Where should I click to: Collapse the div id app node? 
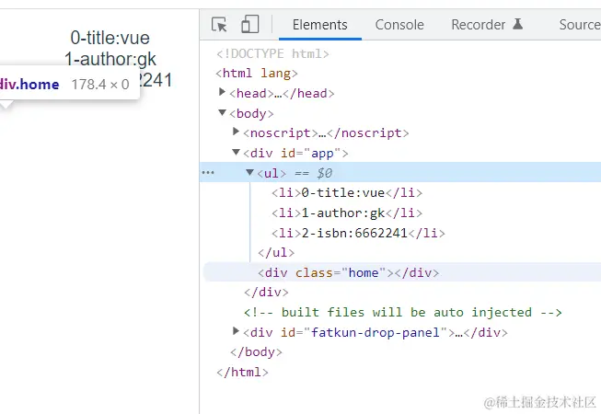(x=237, y=152)
